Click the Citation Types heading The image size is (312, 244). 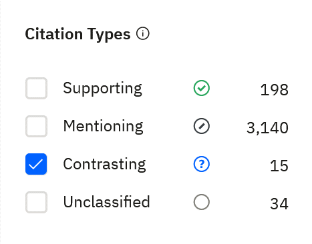click(x=77, y=35)
